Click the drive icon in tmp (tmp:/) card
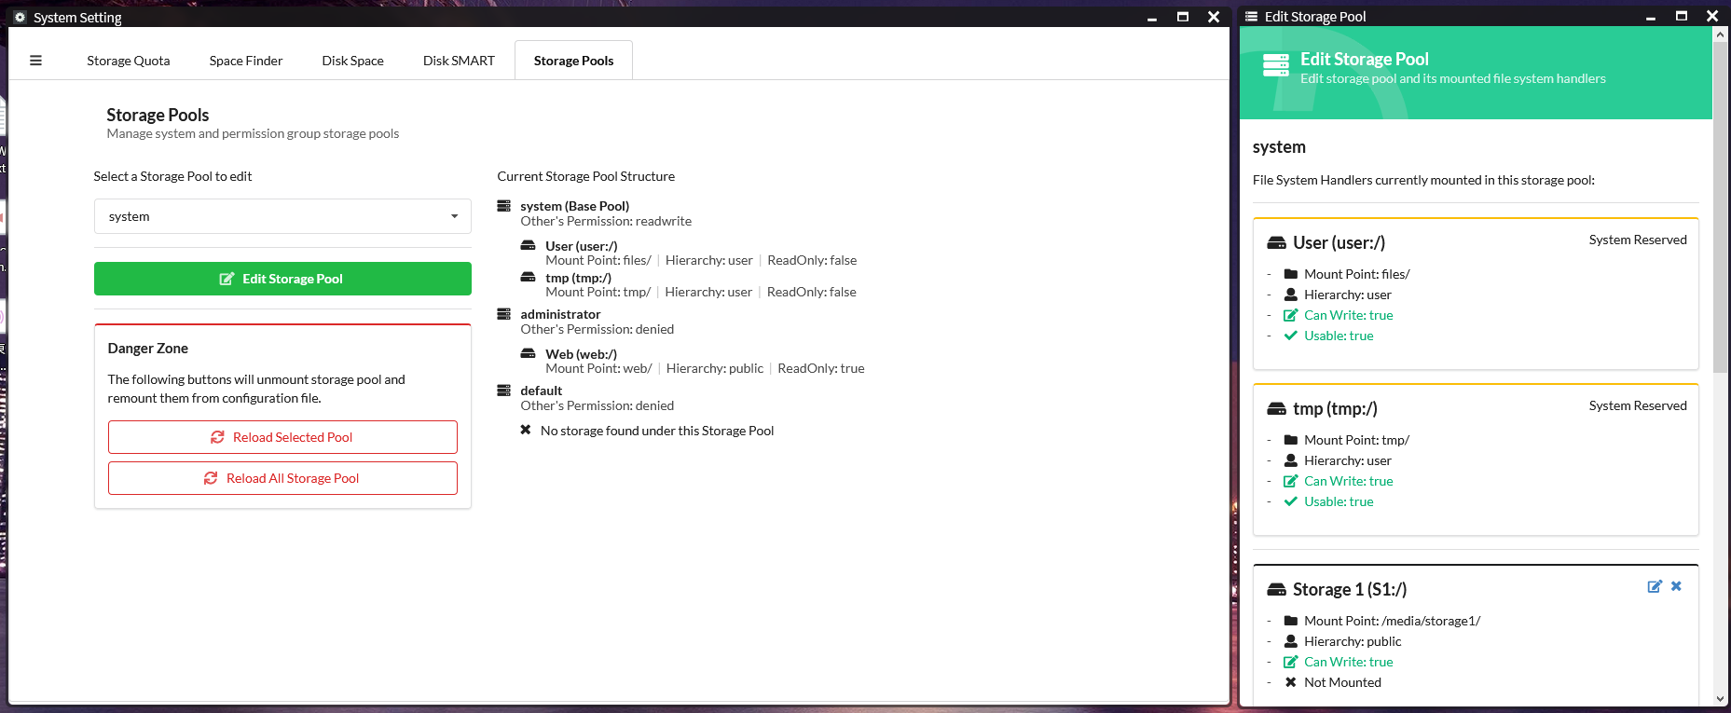Screen dimensions: 1731x713 point(1276,409)
